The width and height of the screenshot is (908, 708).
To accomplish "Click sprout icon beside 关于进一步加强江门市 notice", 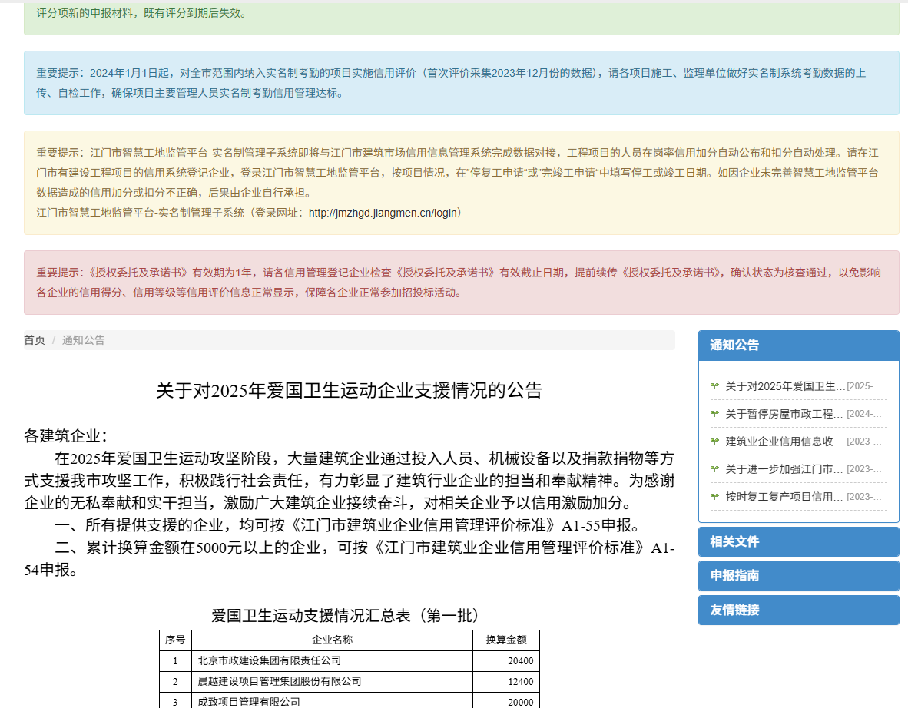I will click(714, 469).
